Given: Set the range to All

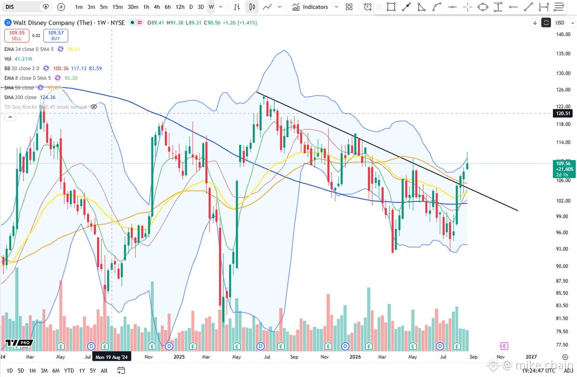Looking at the screenshot, I should click(104, 370).
